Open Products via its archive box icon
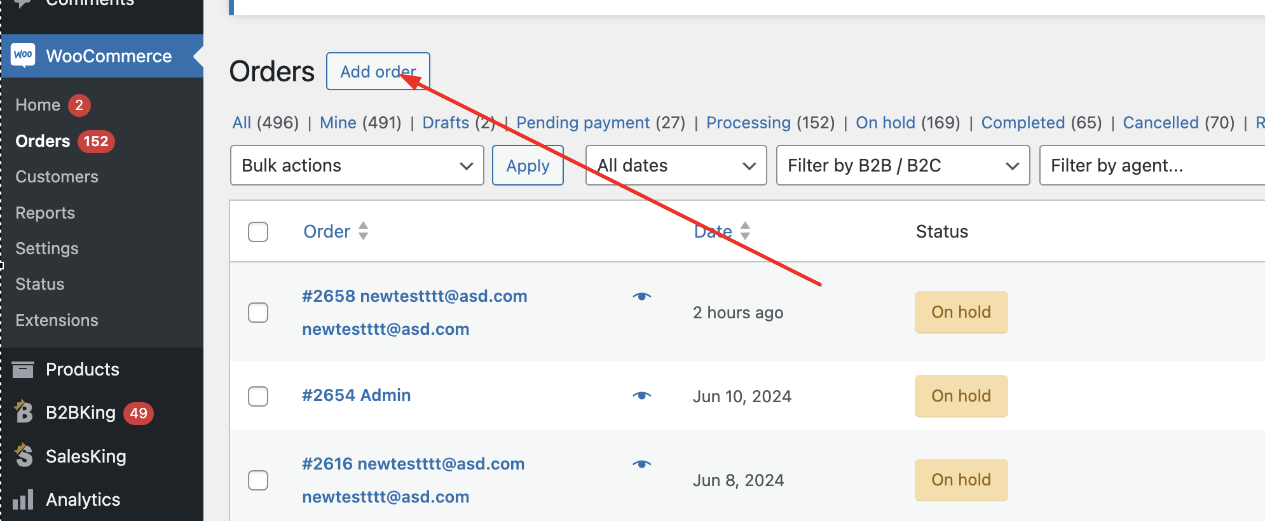Viewport: 1265px width, 521px height. (x=23, y=369)
